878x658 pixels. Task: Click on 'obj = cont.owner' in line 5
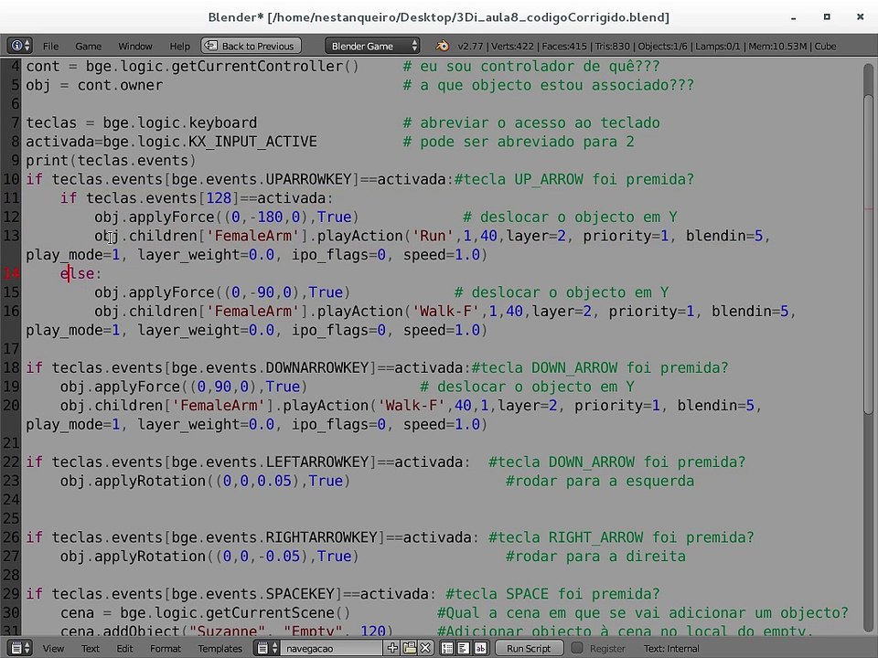point(94,85)
